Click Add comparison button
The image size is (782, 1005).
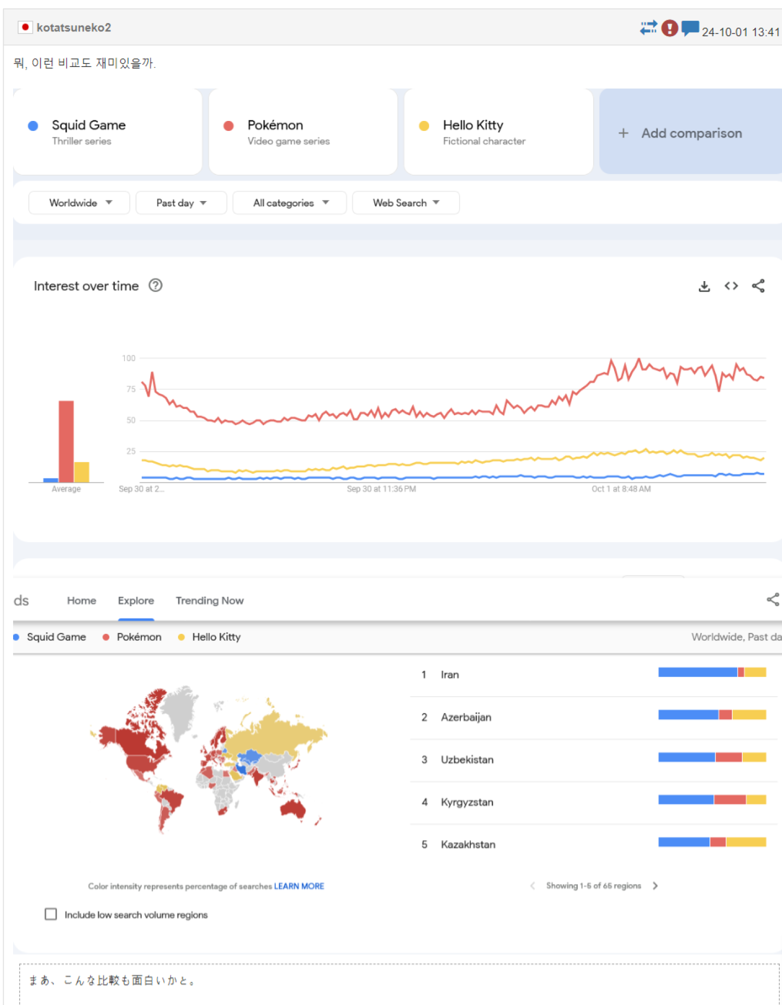tap(690, 133)
